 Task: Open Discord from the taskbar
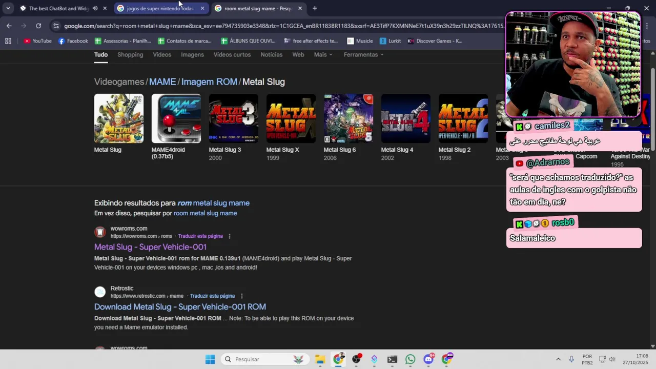(x=428, y=359)
